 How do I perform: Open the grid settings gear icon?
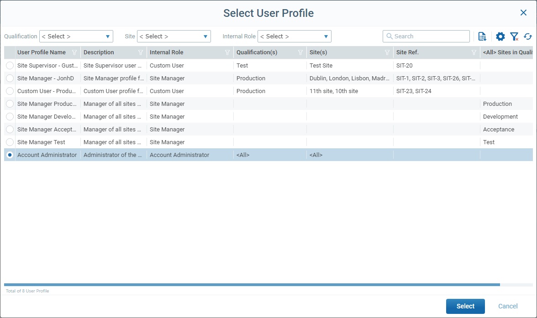(500, 36)
